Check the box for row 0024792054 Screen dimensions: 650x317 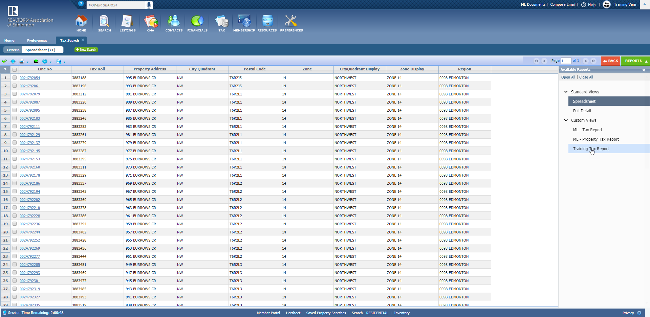pos(15,77)
